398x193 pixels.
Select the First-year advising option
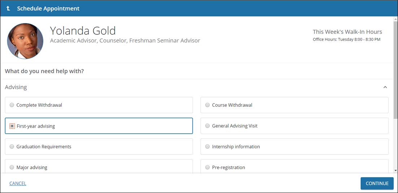point(12,126)
